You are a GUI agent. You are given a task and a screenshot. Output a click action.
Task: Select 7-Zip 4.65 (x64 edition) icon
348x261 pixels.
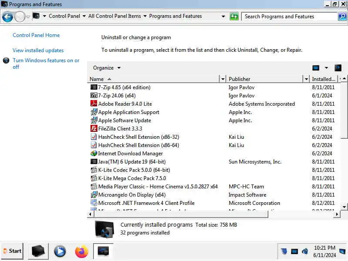click(94, 87)
